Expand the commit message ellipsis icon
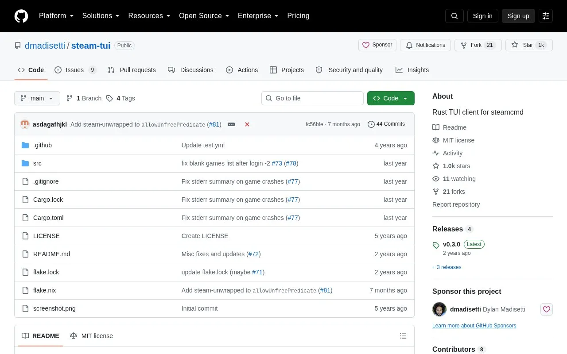 231,124
